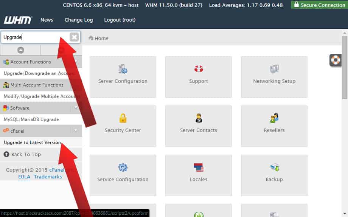Viewport: 348px width, 217px height.
Task: Click the Locales flag icon
Action: pos(199,167)
